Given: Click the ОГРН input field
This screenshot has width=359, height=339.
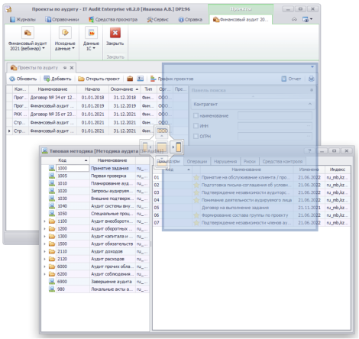Looking at the screenshot, I should (x=275, y=137).
